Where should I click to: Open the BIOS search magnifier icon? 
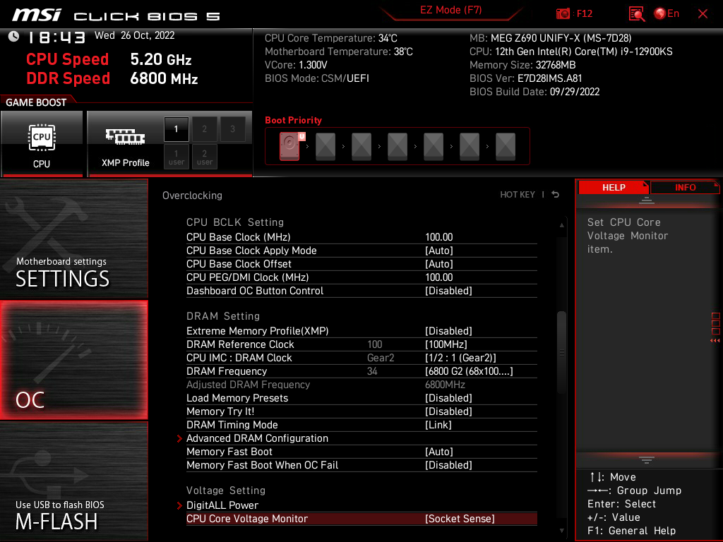(x=636, y=14)
